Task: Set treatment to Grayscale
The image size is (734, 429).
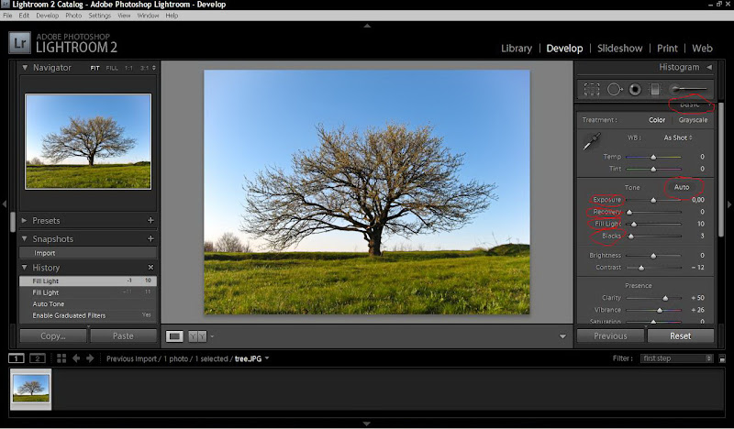Action: click(x=693, y=120)
